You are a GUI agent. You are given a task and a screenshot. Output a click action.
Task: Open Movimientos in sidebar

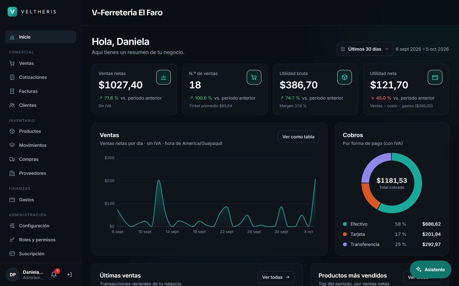click(x=41, y=145)
